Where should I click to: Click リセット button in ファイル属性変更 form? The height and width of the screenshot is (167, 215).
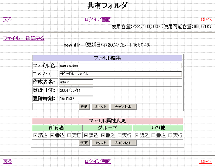[100, 143]
